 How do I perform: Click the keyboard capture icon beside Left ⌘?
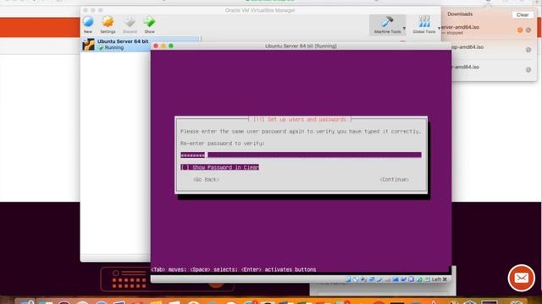coord(427,280)
